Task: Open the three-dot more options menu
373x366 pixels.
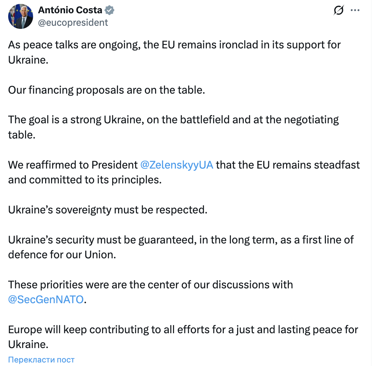Action: coord(355,11)
